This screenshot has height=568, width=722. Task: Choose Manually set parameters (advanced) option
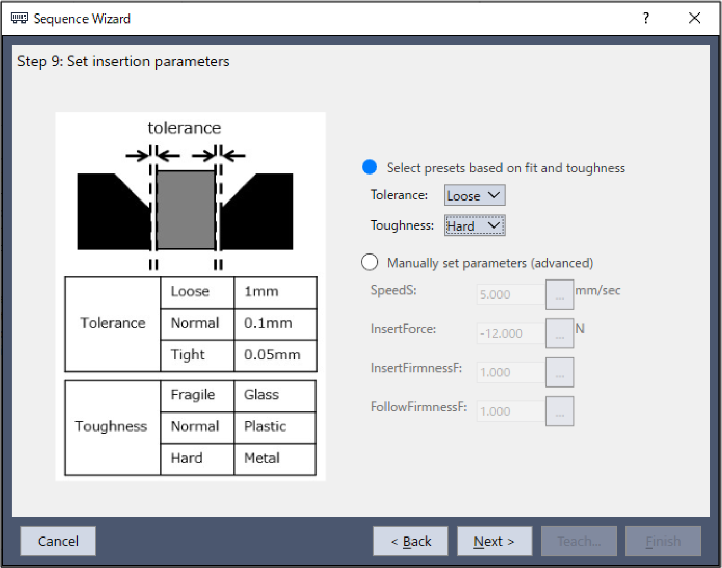(369, 262)
